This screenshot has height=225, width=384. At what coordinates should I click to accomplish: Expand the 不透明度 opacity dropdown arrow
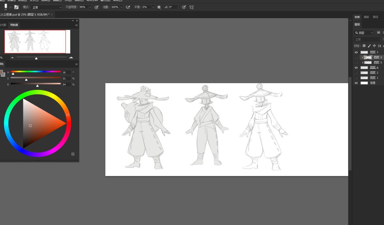pyautogui.click(x=90, y=7)
